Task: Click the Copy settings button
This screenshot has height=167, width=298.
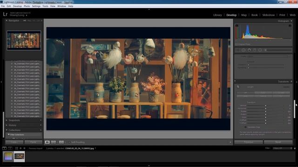Action: (14, 142)
